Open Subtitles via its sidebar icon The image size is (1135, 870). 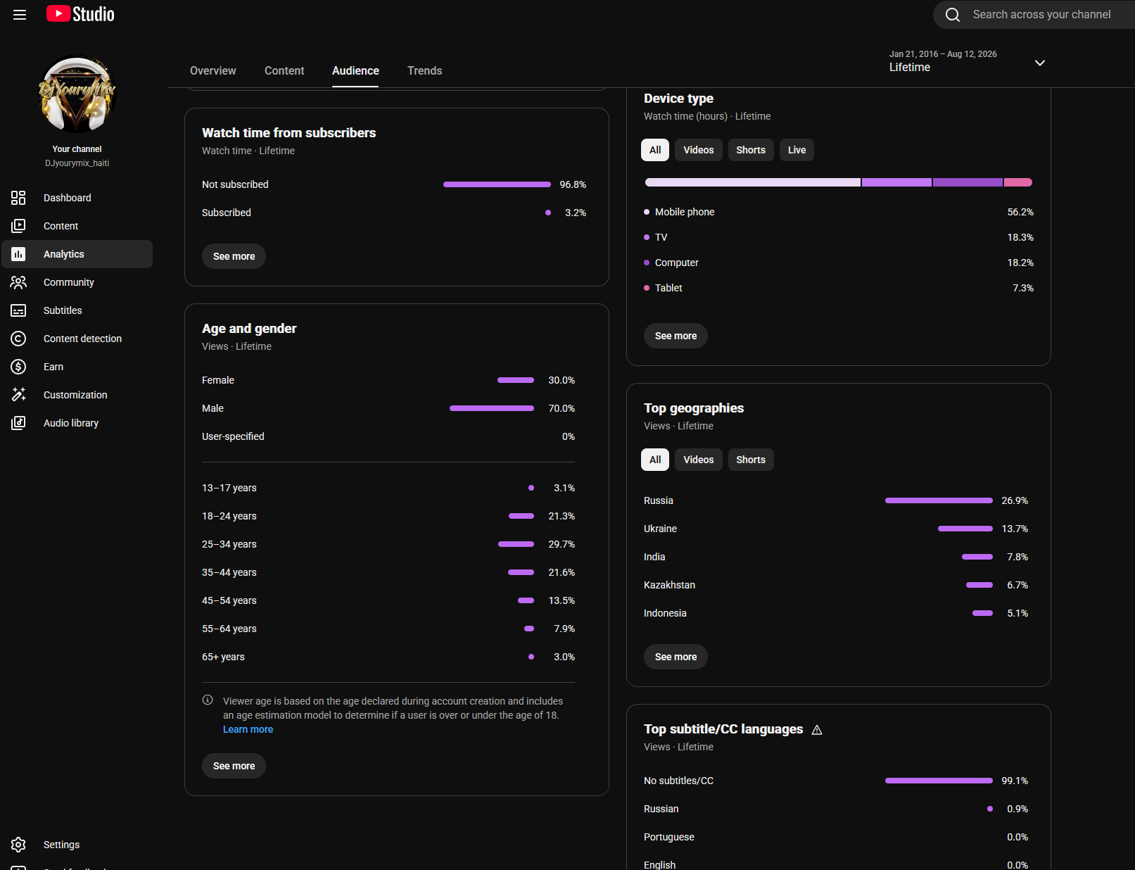(18, 310)
